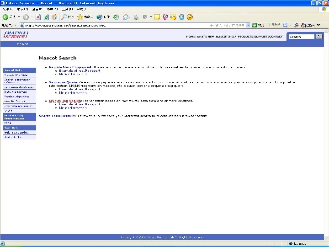This screenshot has width=329, height=247.
Task: Open the Mail envelope toolbar icon
Action: tap(126, 17)
